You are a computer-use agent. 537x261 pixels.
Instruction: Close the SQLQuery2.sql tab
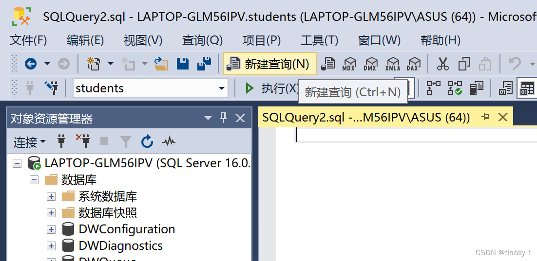coord(502,118)
